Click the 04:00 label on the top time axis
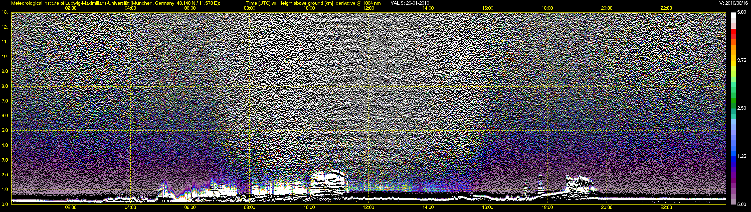Screen dimensions: 751x212 (130, 8)
